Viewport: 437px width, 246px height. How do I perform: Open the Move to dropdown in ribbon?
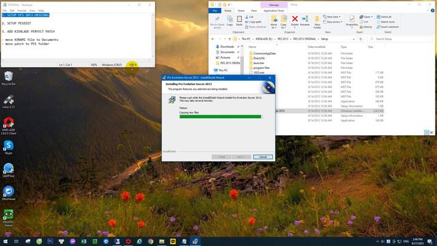click(274, 22)
